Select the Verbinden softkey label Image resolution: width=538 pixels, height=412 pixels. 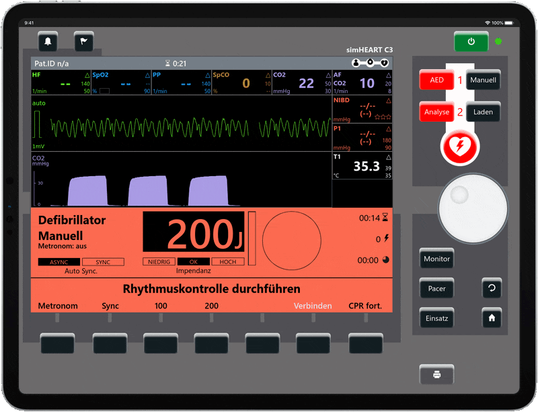[313, 305]
